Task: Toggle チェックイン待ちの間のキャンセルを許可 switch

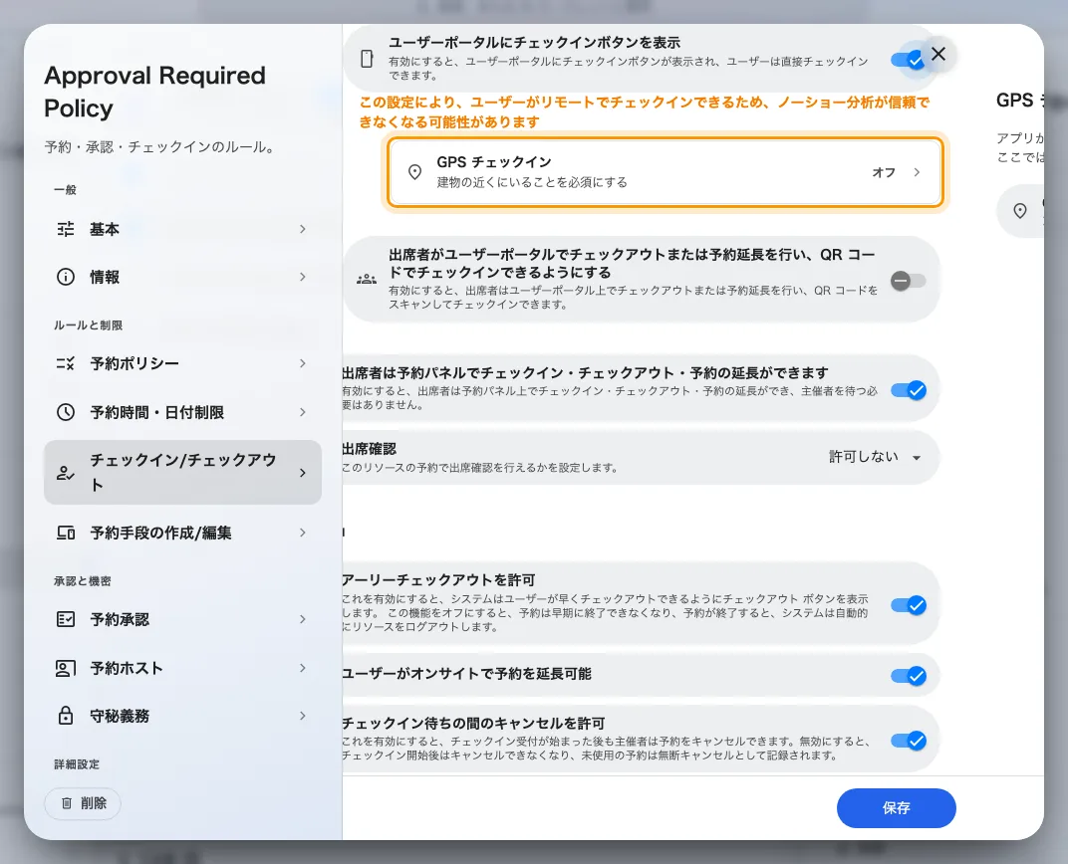Action: [908, 741]
